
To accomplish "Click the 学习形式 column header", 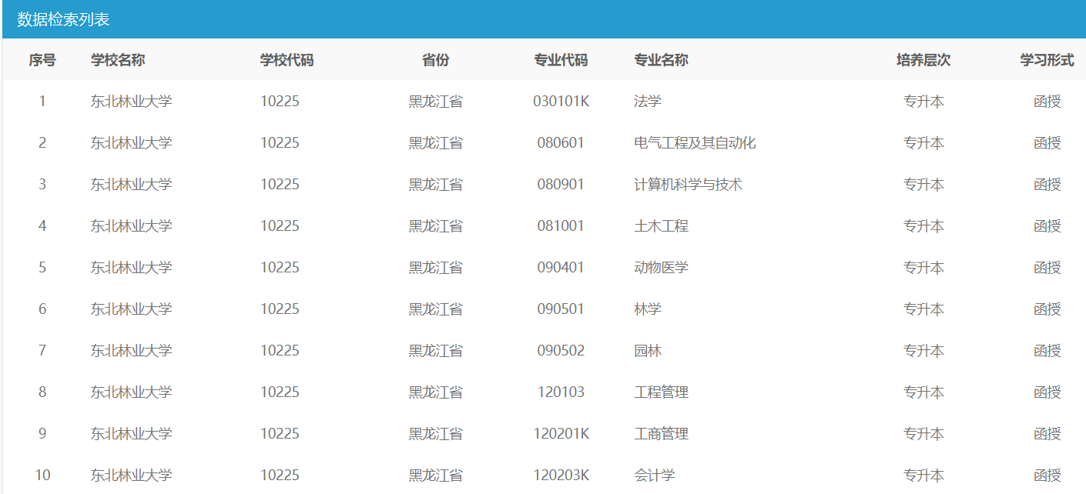I will click(x=1047, y=60).
